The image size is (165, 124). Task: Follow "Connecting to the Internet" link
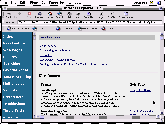56,50
